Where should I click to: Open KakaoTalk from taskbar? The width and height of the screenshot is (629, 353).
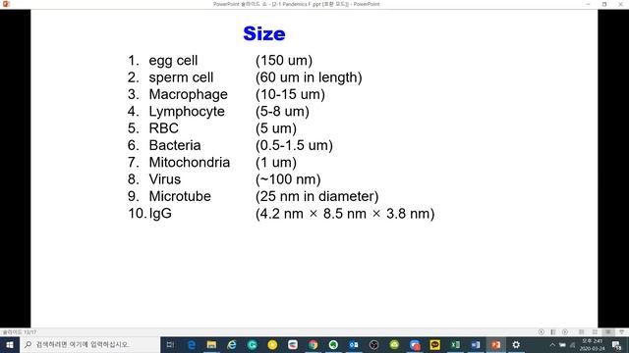[x=434, y=344]
